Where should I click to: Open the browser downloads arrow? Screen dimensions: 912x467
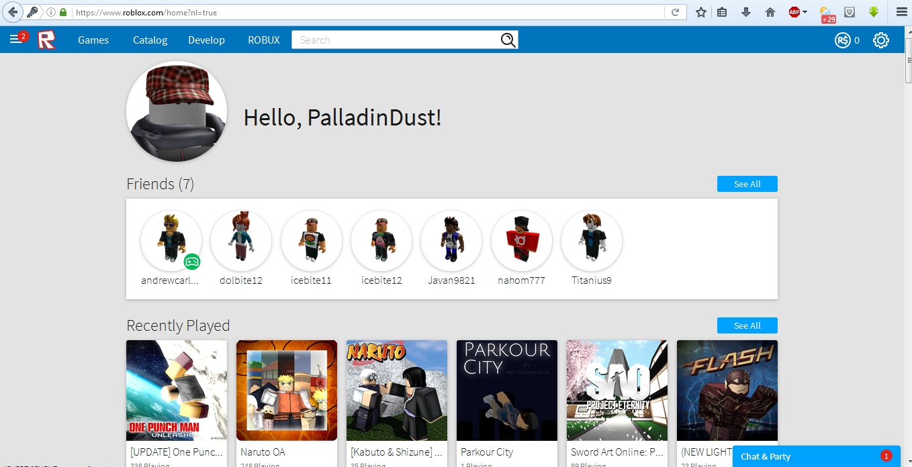745,12
